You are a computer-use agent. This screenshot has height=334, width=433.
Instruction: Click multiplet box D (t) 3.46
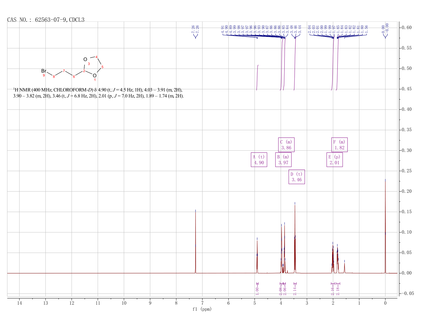(297, 177)
